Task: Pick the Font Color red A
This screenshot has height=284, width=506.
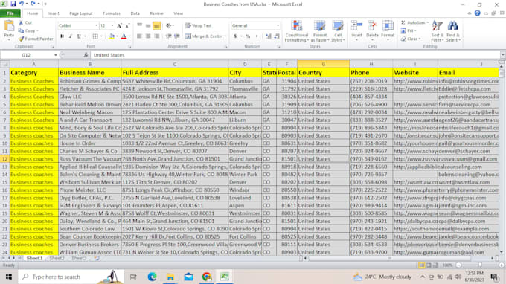Action: (124, 36)
